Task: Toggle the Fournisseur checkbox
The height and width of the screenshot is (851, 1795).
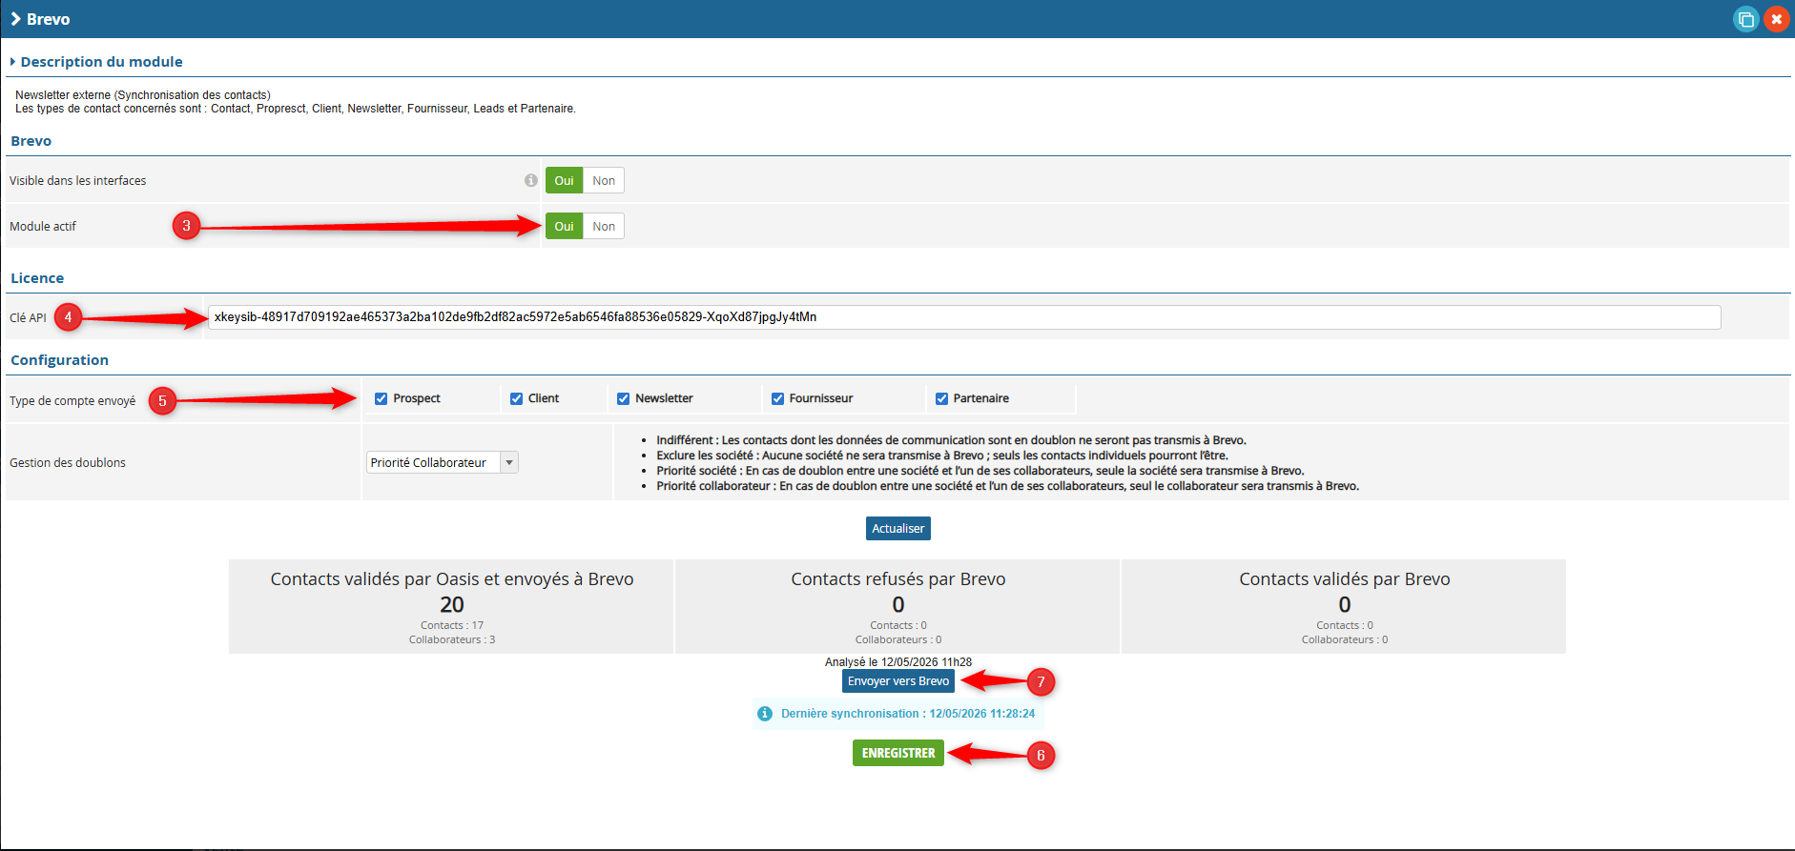Action: click(777, 398)
